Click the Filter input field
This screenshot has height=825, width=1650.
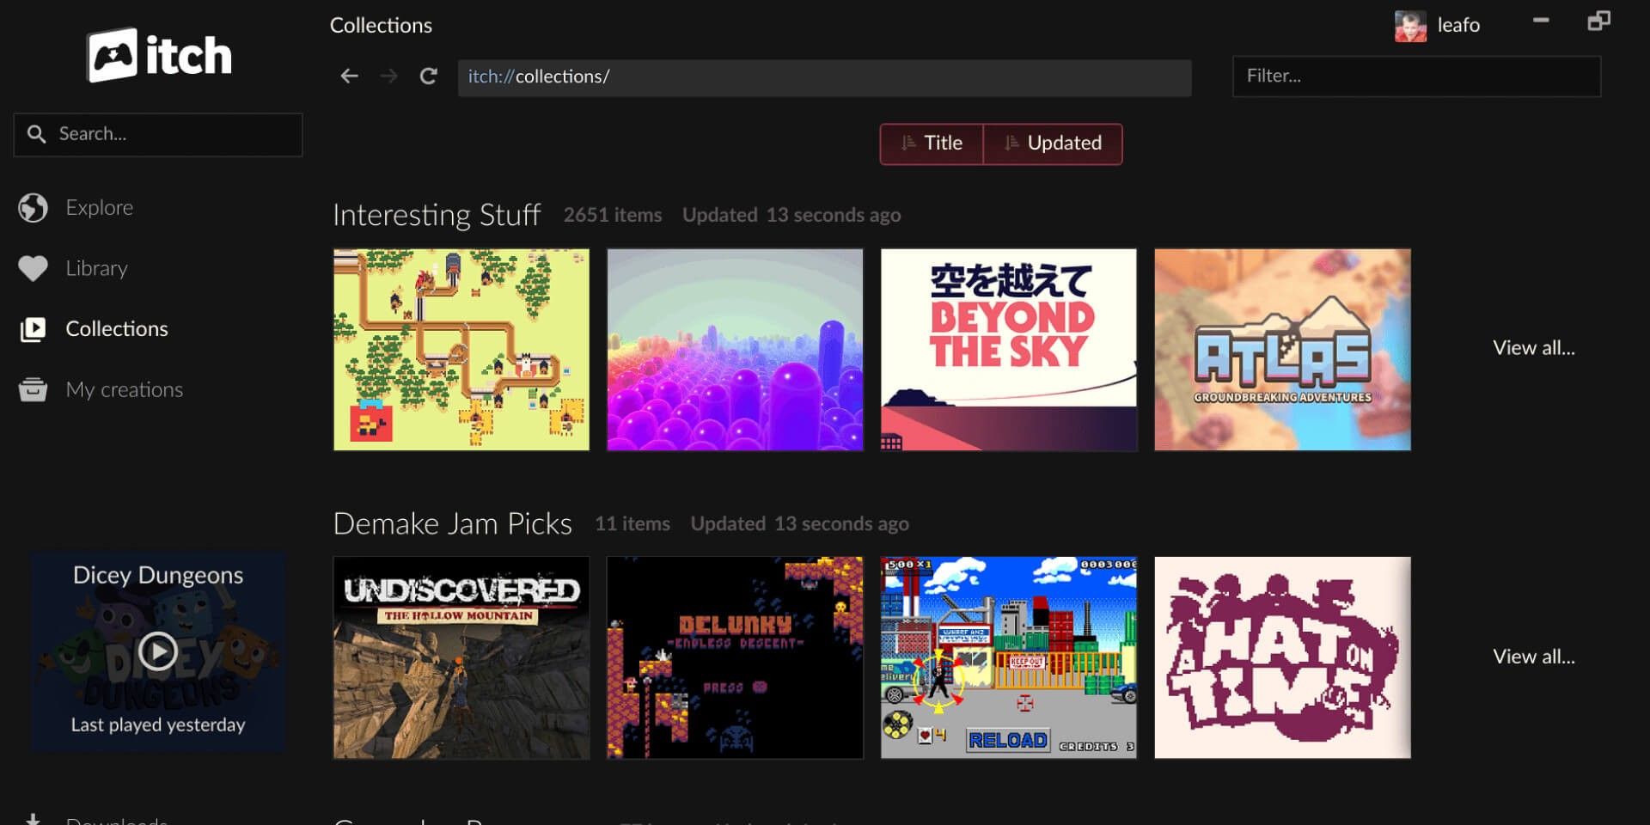[x=1416, y=76]
